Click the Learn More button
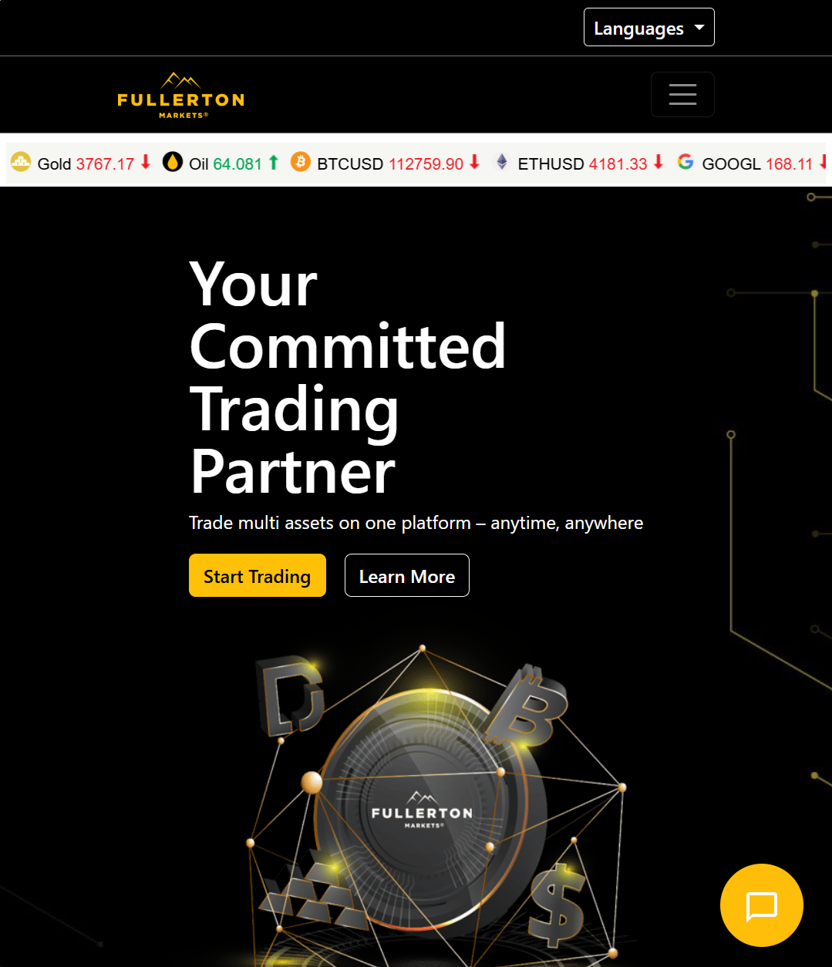 [407, 575]
